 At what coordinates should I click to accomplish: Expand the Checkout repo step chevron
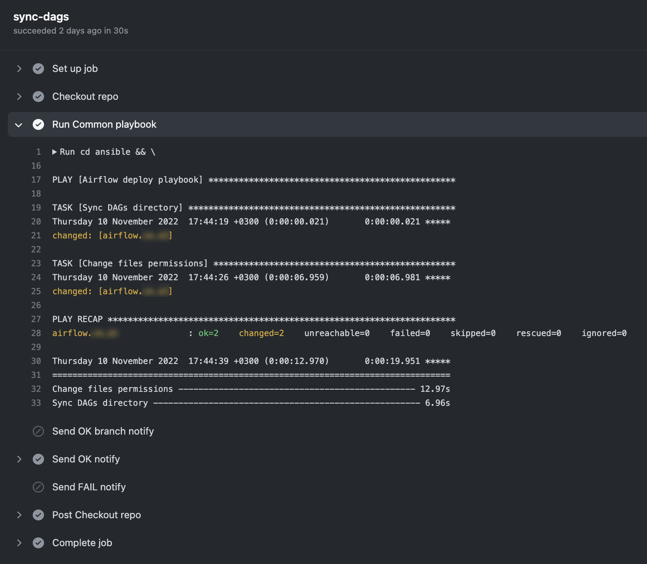(19, 97)
